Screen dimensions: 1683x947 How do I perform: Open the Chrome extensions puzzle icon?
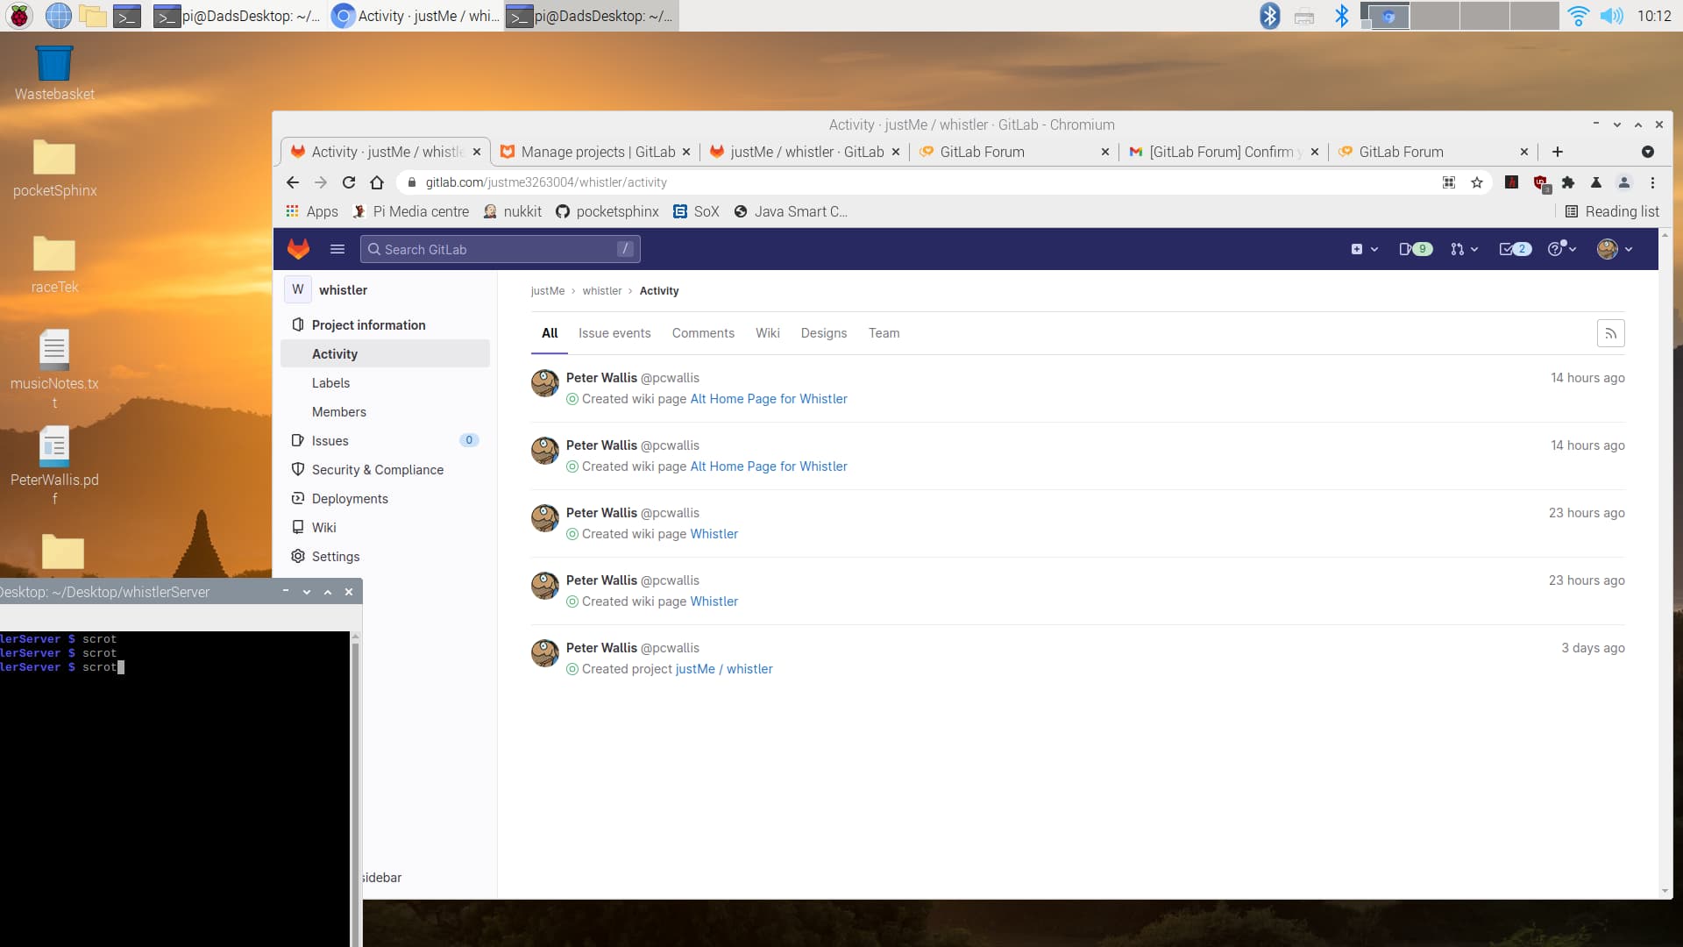point(1568,182)
